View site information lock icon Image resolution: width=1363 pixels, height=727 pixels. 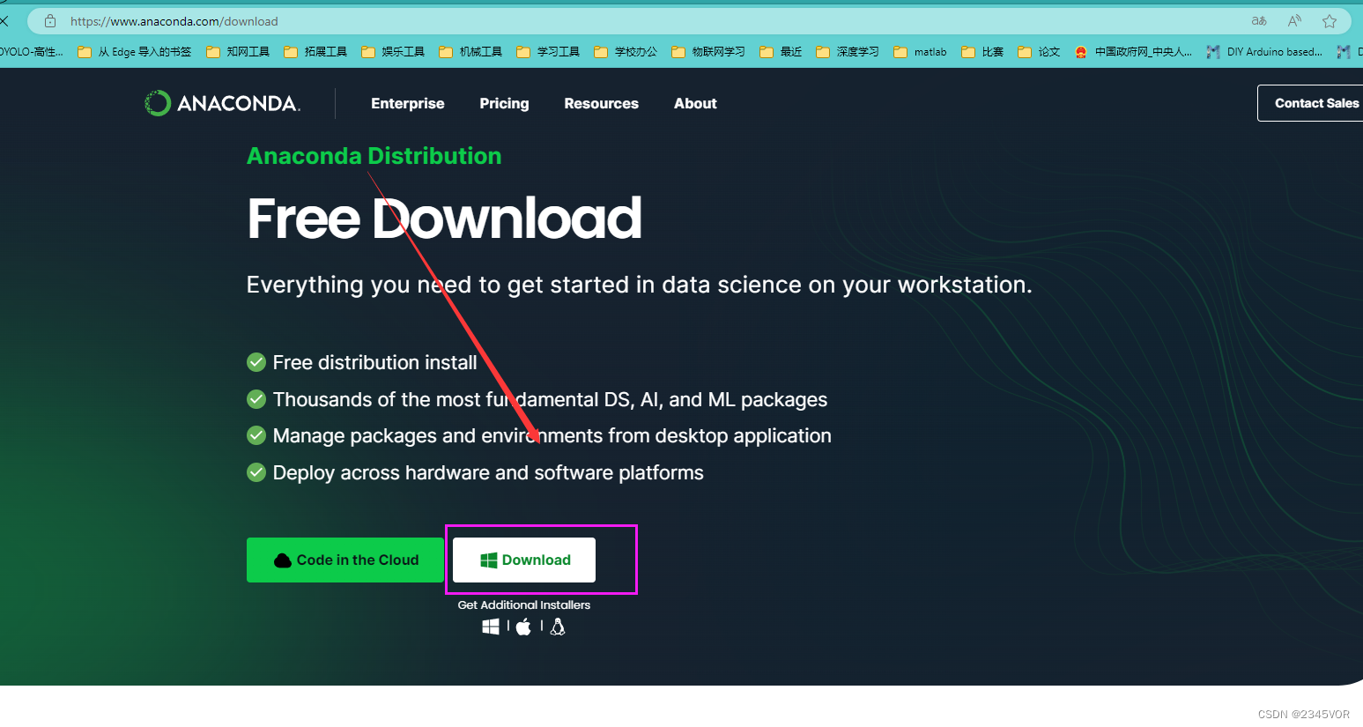pyautogui.click(x=50, y=21)
